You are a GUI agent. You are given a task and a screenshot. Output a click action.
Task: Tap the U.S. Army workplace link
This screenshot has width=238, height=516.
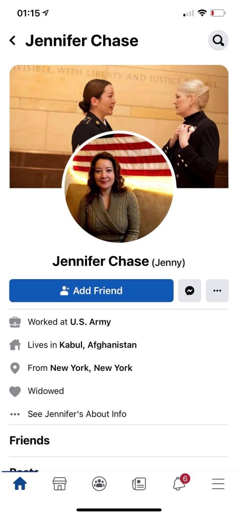pos(91,322)
